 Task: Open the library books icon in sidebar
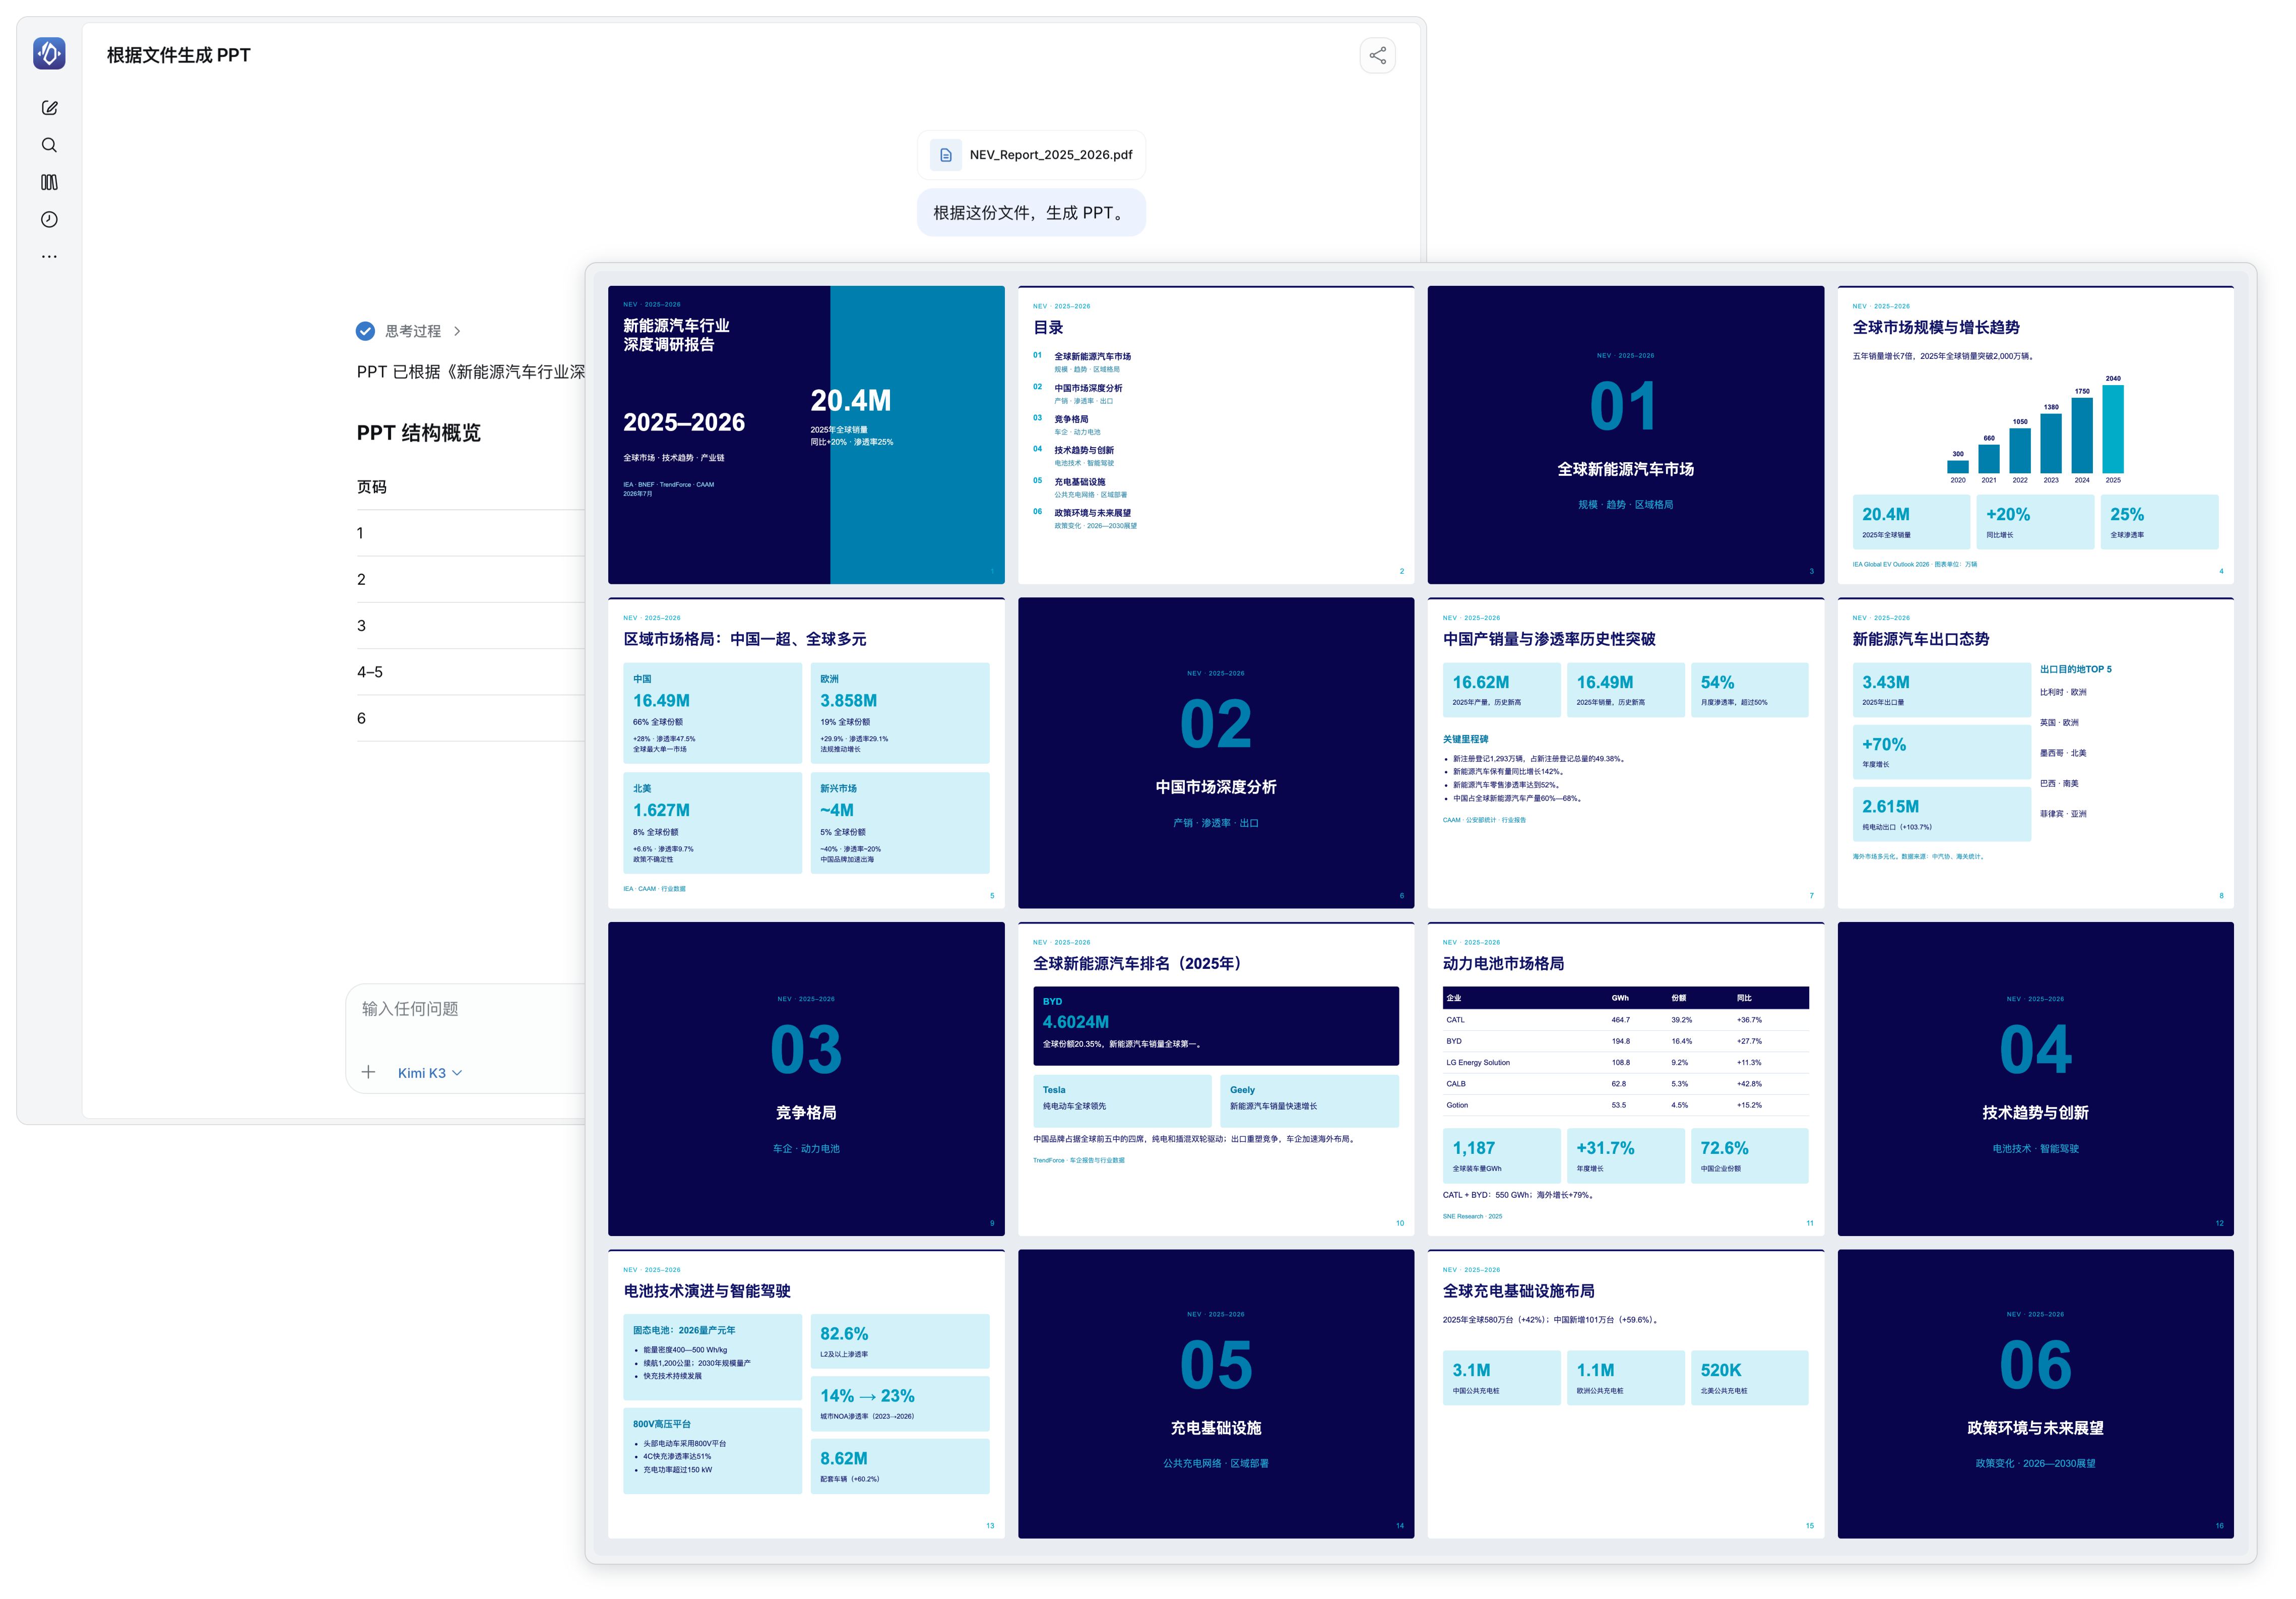49,182
